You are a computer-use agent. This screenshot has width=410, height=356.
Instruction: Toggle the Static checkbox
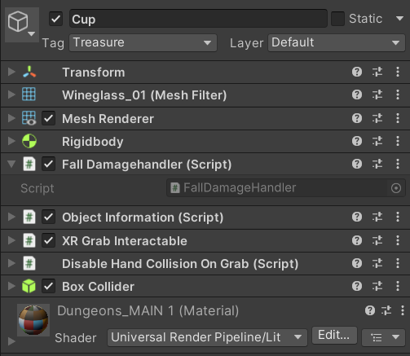pos(337,19)
